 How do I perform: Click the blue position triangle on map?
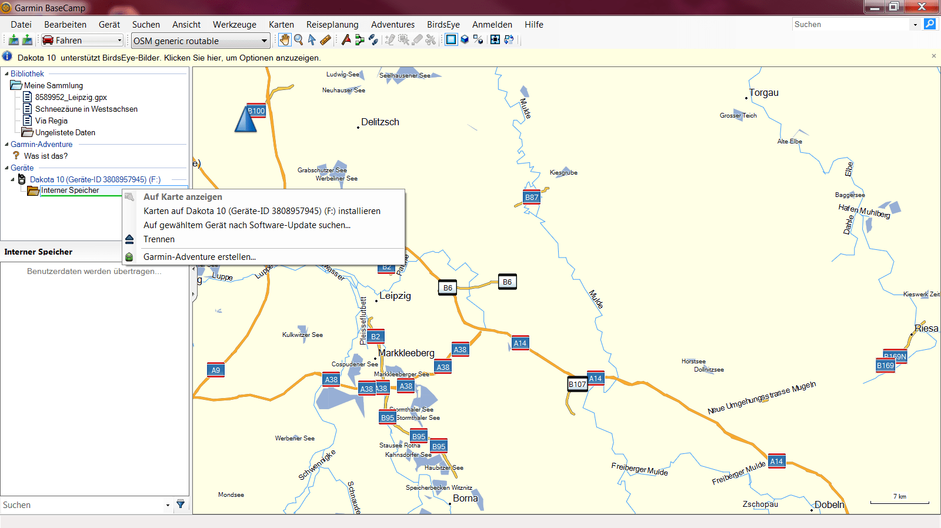[246, 118]
